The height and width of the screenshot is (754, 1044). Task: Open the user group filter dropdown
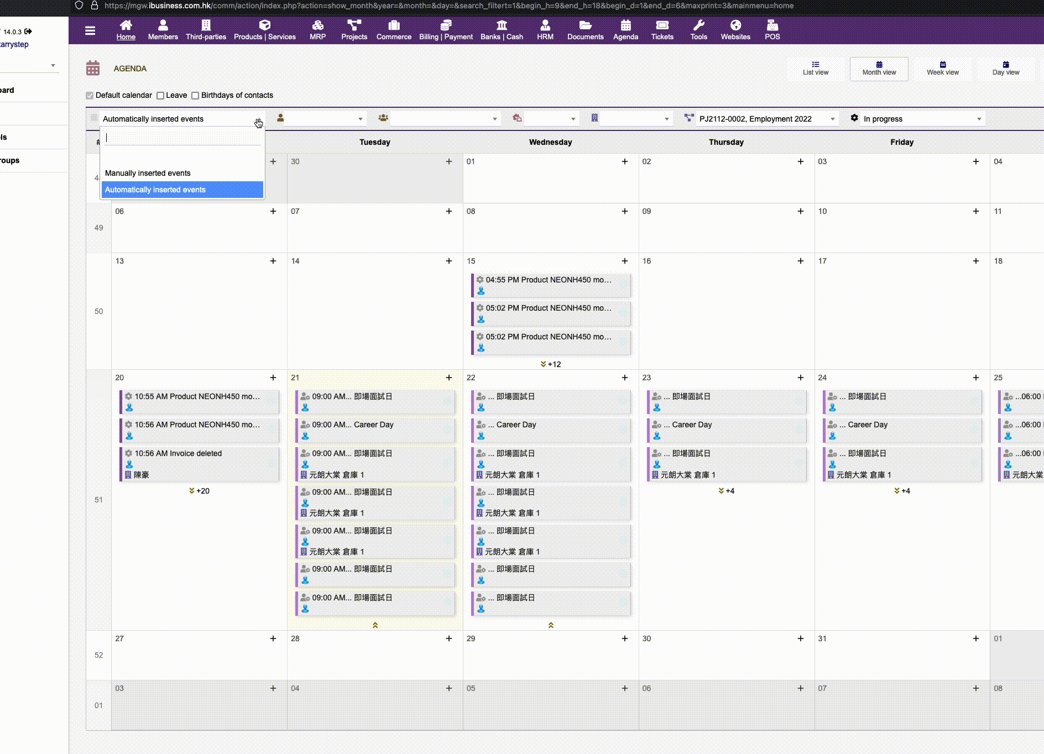click(x=445, y=119)
